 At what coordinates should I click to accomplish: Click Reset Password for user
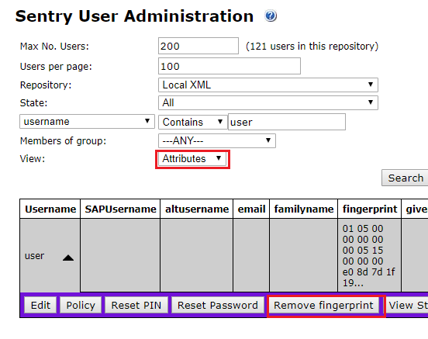[x=218, y=305]
